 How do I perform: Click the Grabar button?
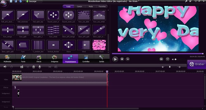(197, 64)
